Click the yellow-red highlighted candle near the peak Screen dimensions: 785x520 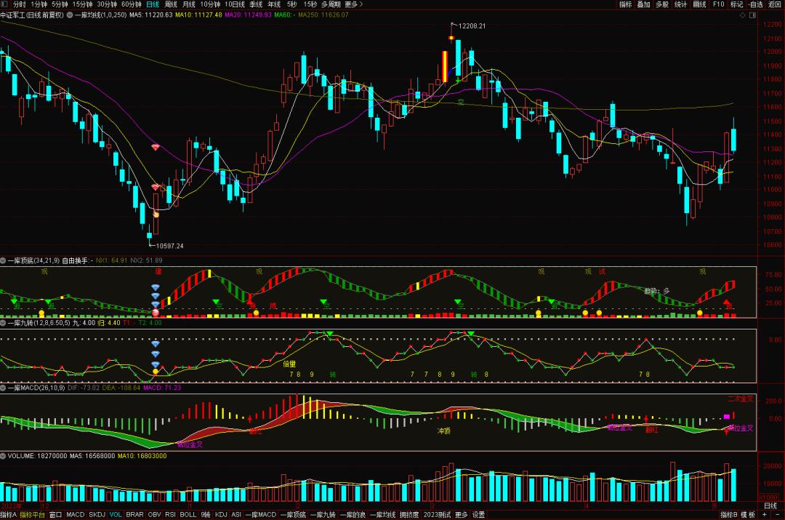(445, 67)
